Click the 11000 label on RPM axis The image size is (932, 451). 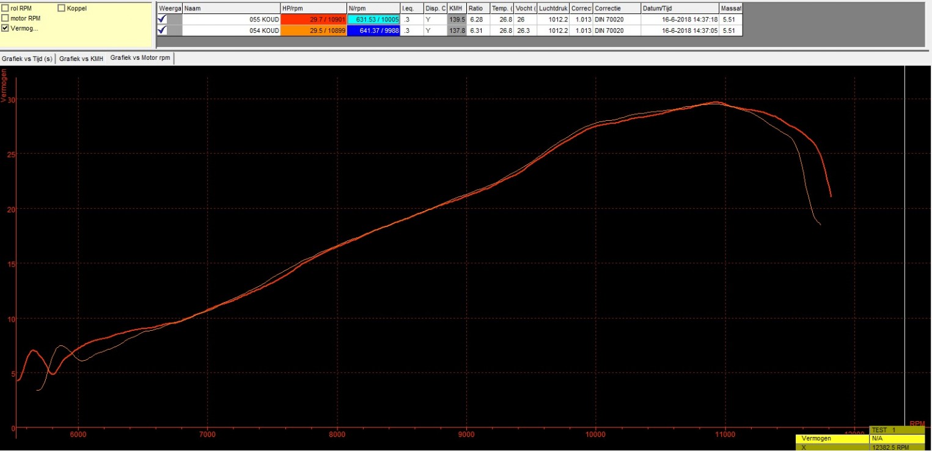725,434
